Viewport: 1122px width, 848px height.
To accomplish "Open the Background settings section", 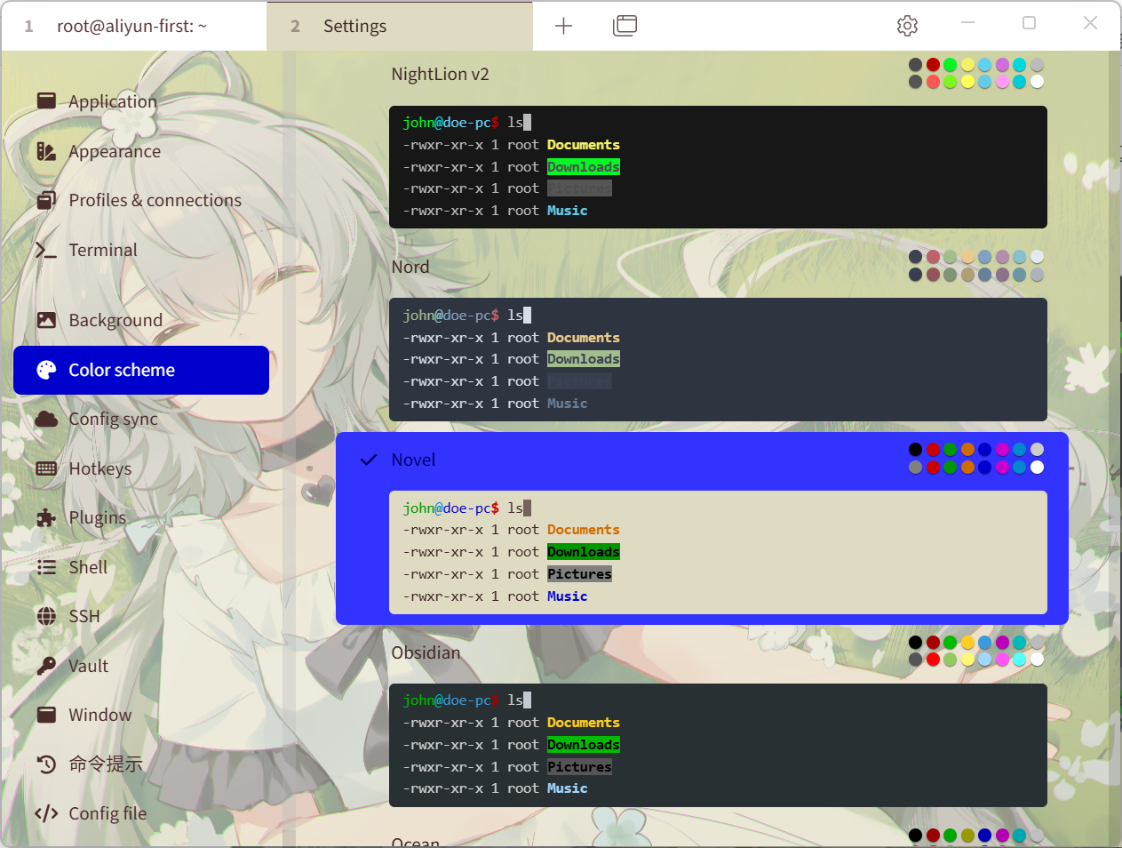I will pos(141,320).
